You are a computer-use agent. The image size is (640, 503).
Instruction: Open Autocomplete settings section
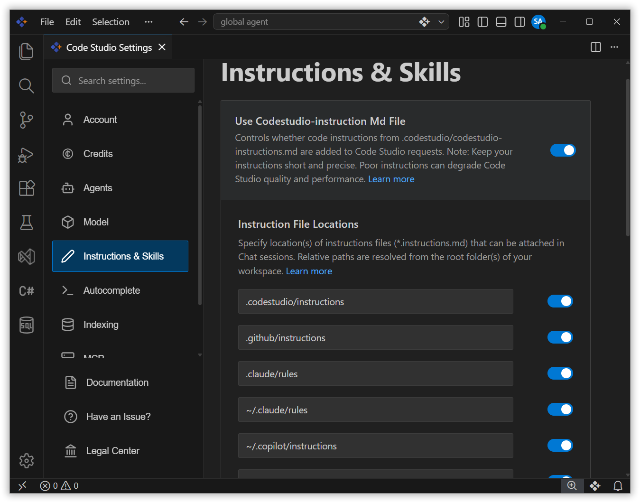pos(120,290)
